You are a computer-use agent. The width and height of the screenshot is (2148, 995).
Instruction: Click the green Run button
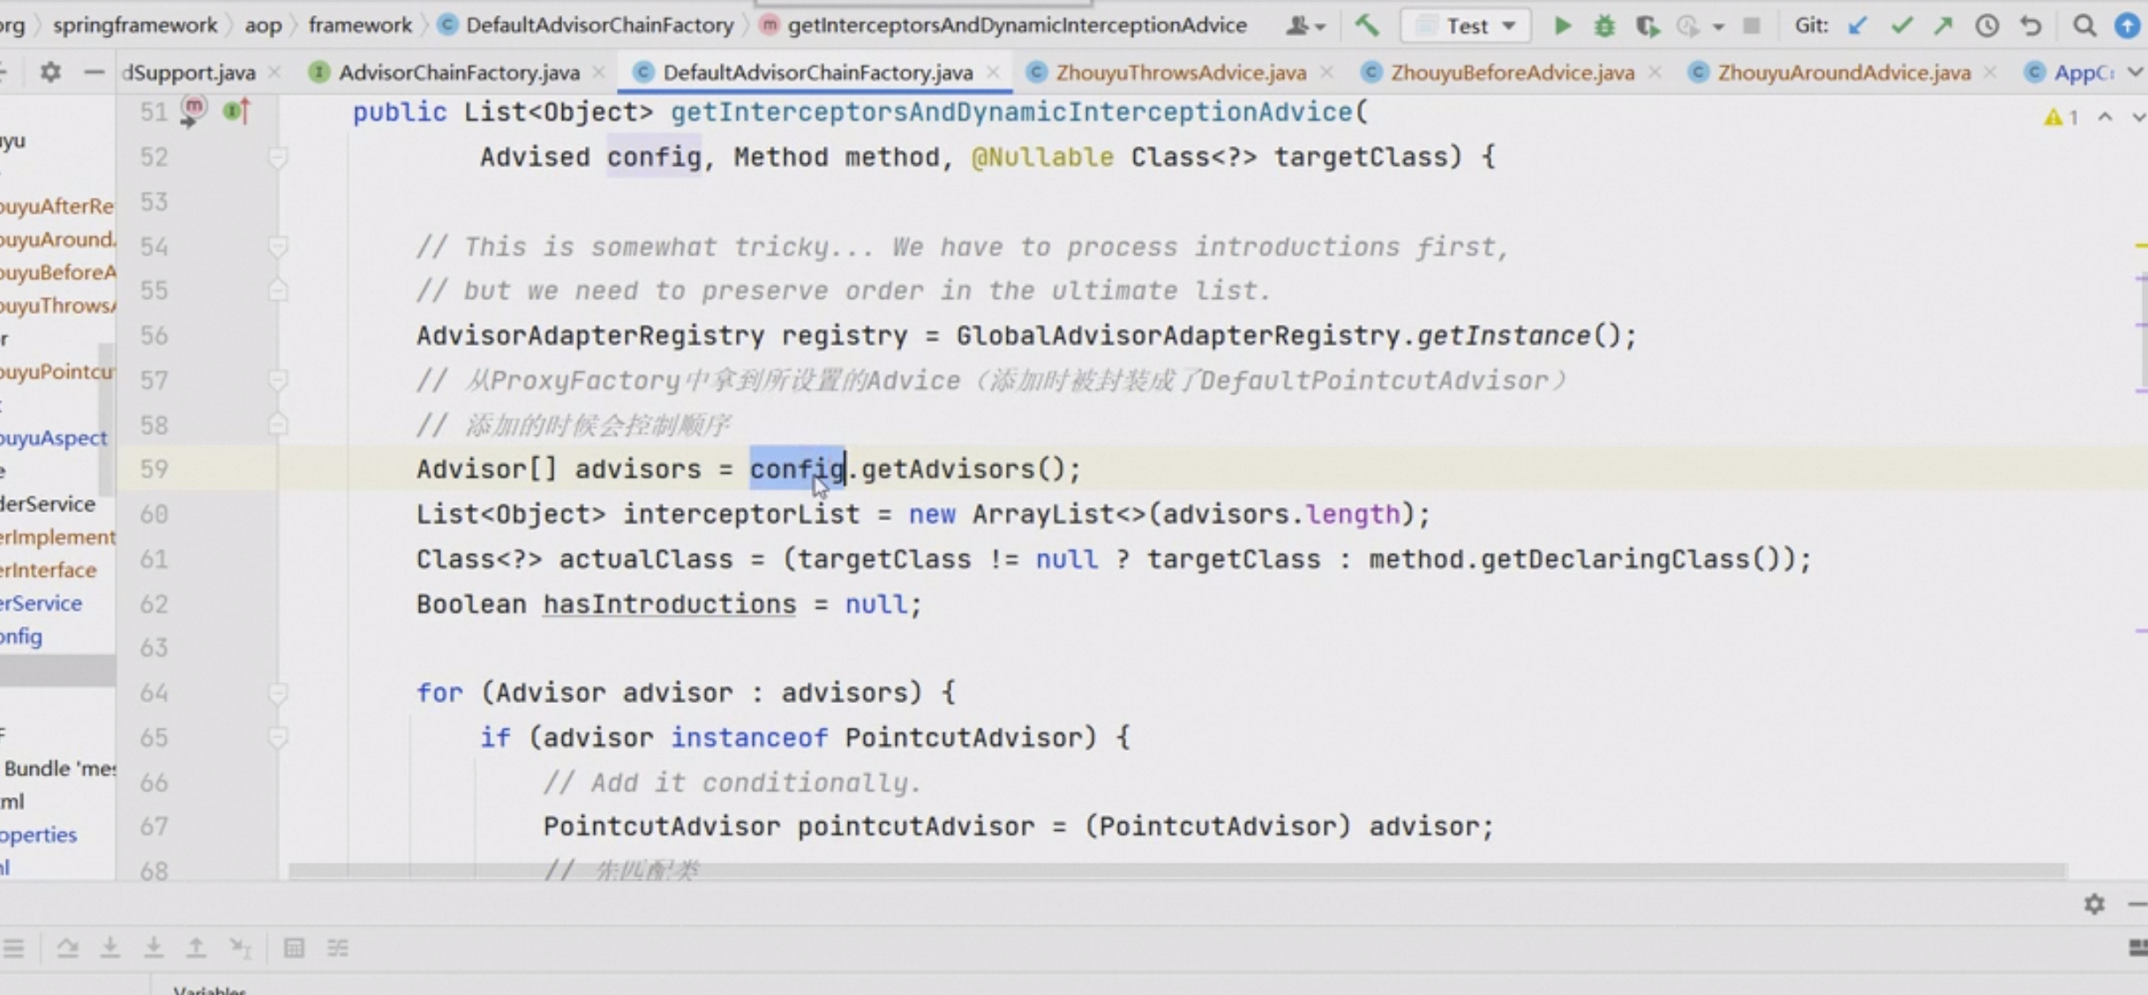coord(1562,26)
